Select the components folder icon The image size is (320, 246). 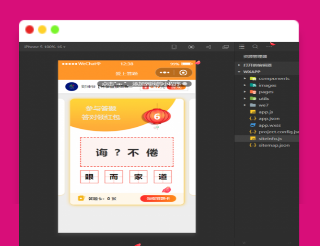(253, 78)
